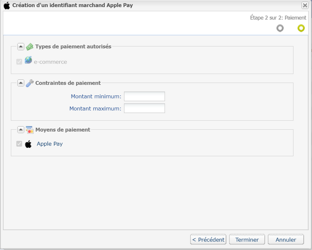Collapse the Types de paiement autorisés section
This screenshot has width=312, height=250.
[x=21, y=47]
